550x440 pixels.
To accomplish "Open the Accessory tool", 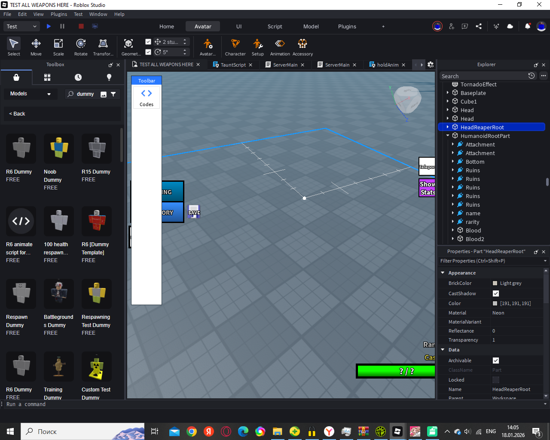I will [302, 47].
